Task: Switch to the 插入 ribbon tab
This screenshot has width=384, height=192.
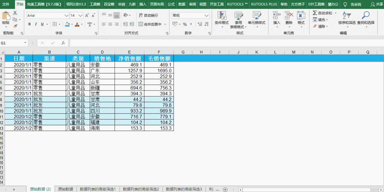Action: (143, 4)
